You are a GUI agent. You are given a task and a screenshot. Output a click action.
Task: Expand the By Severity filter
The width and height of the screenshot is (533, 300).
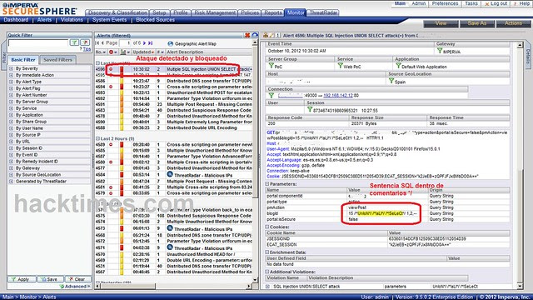[11, 68]
